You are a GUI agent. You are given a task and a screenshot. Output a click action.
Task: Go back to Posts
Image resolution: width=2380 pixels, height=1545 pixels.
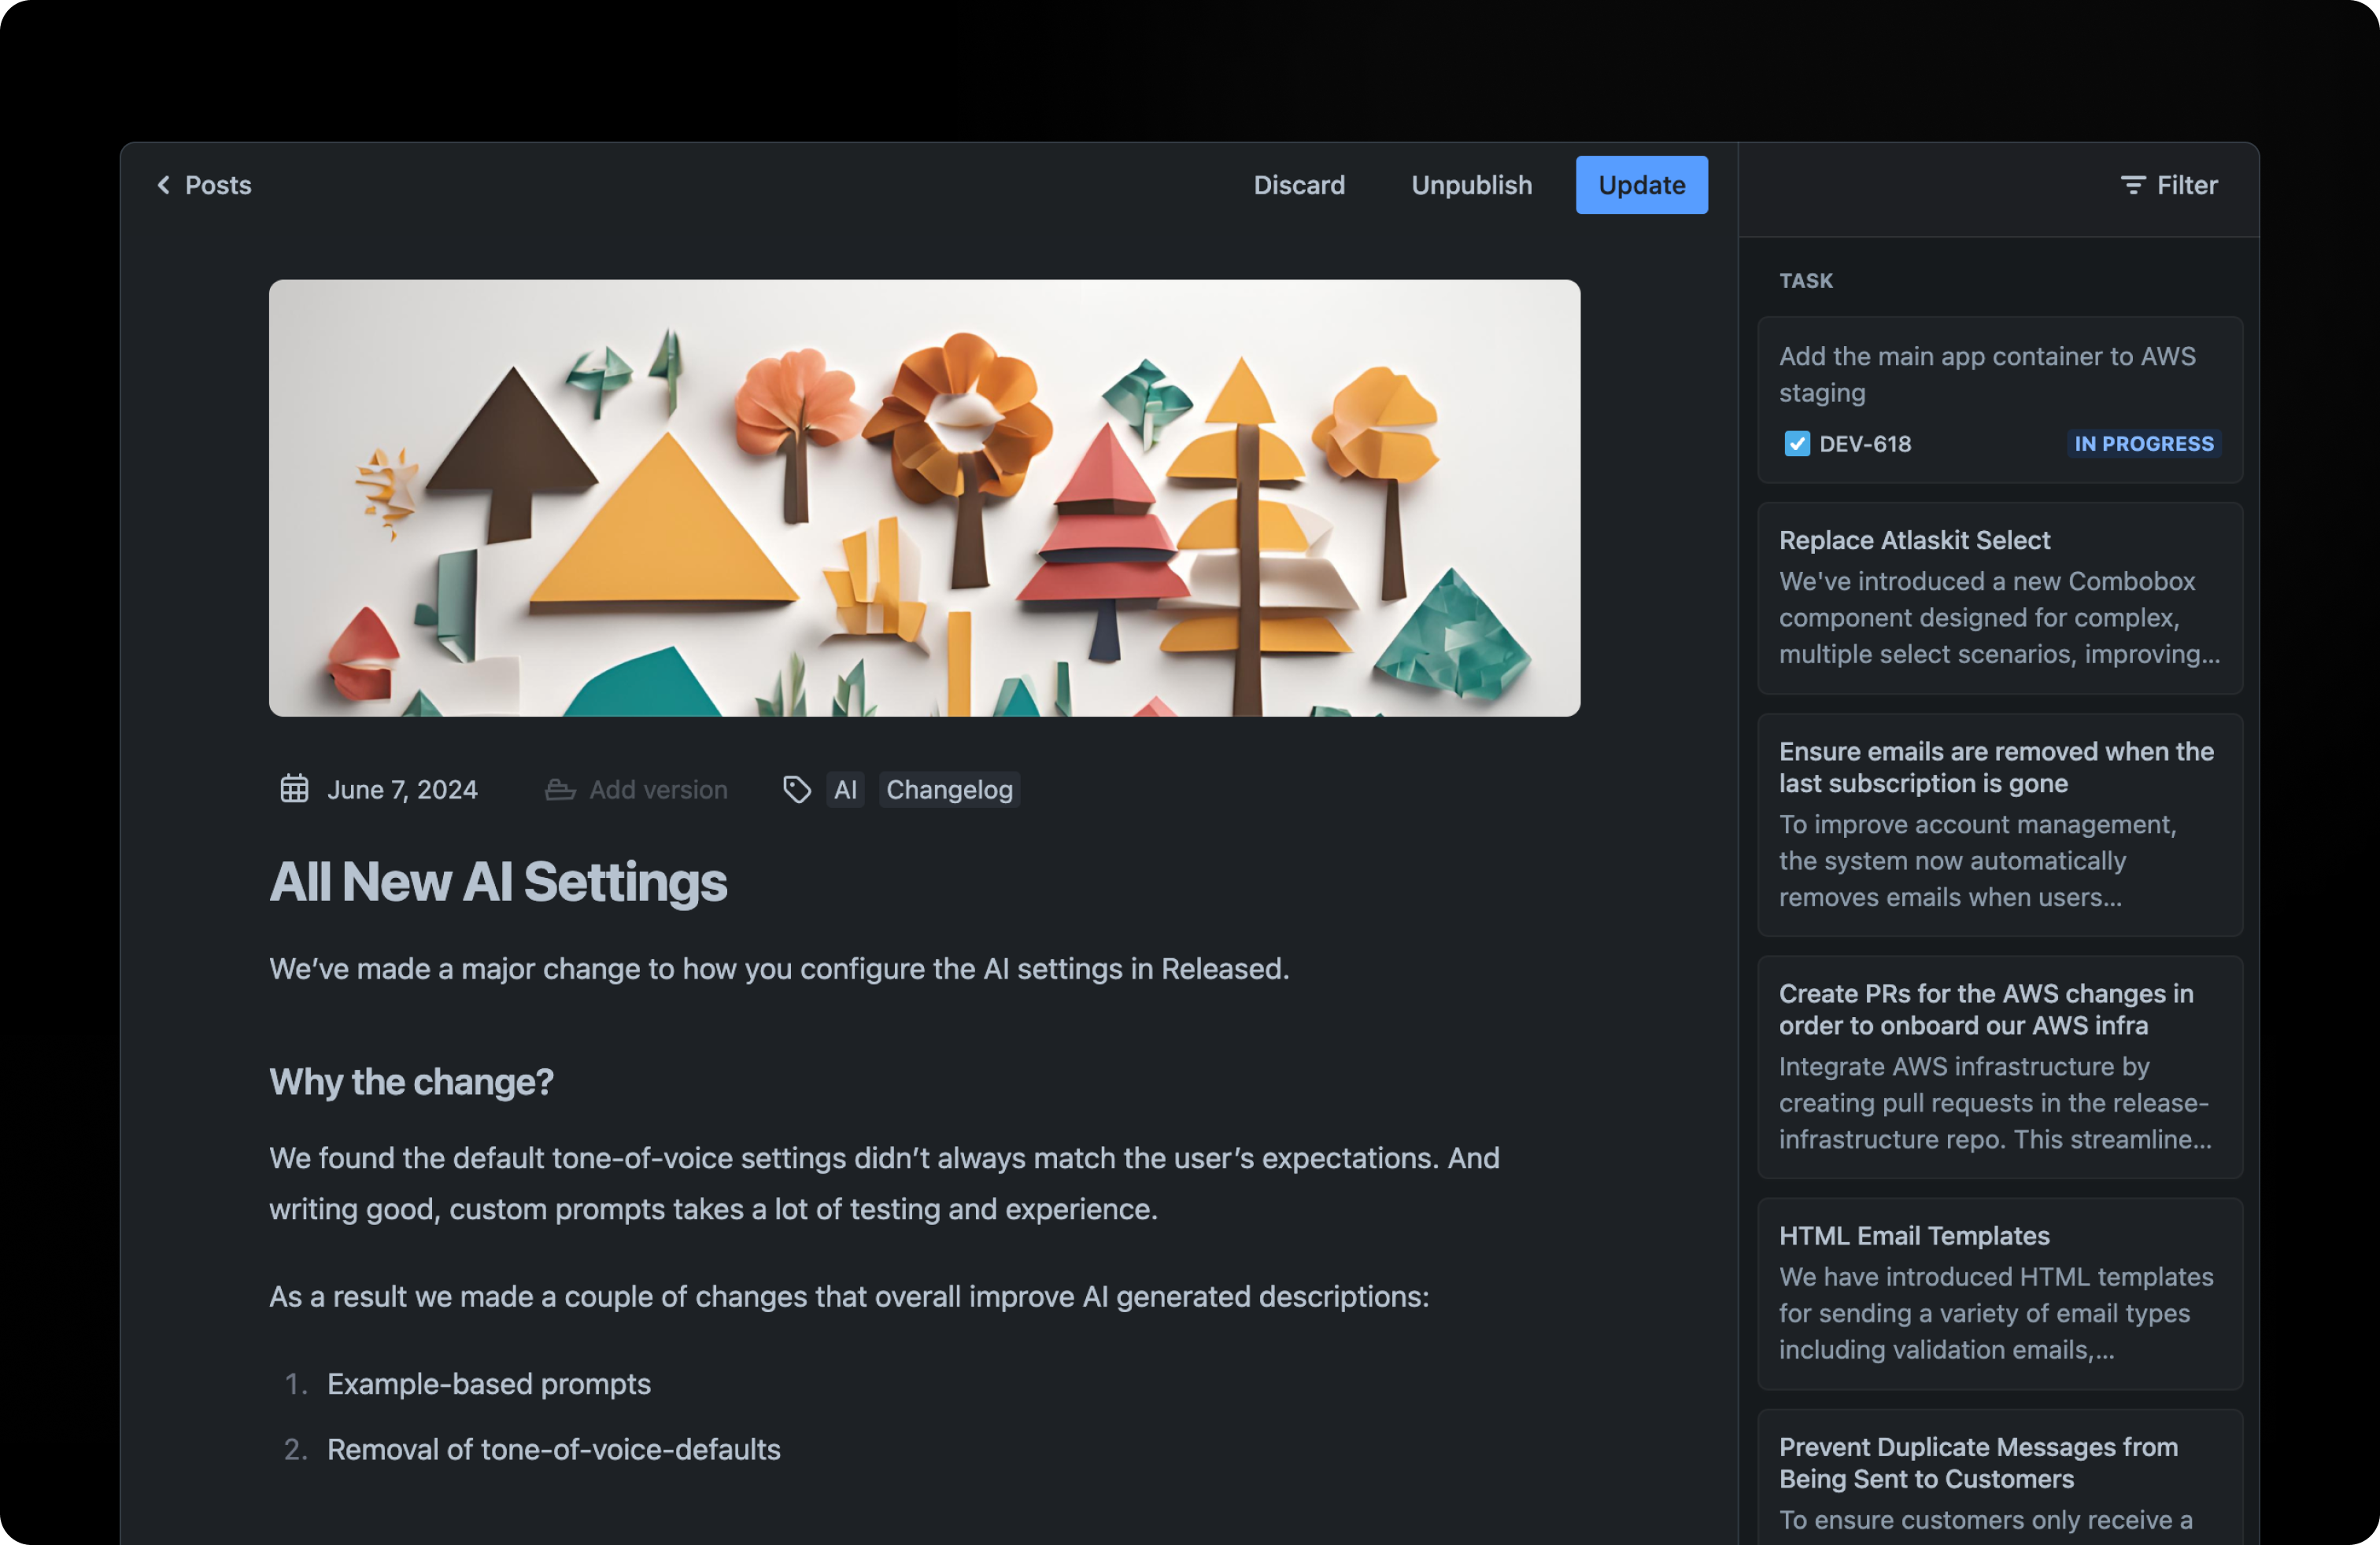[x=217, y=185]
